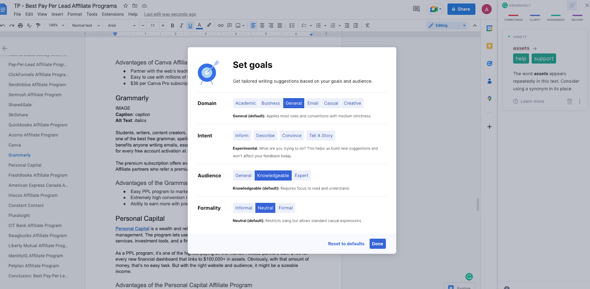Open the Format menu
Viewport: 590px width, 289px height.
click(75, 14)
